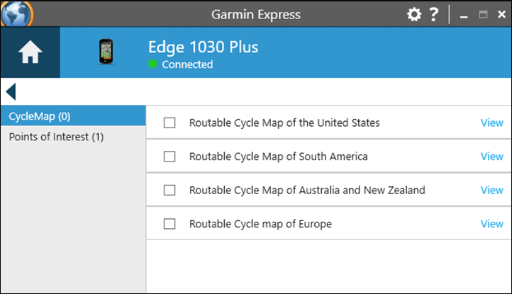
Task: Open settings with the gear icon
Action: tap(414, 14)
